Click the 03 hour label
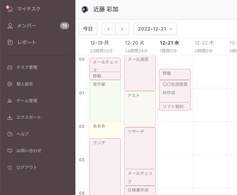This screenshot has height=195, width=237. [82, 160]
